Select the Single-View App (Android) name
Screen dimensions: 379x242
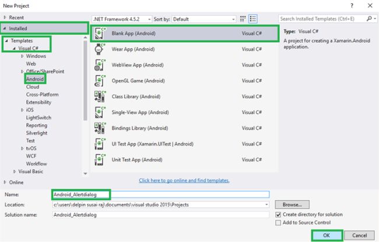(140, 112)
